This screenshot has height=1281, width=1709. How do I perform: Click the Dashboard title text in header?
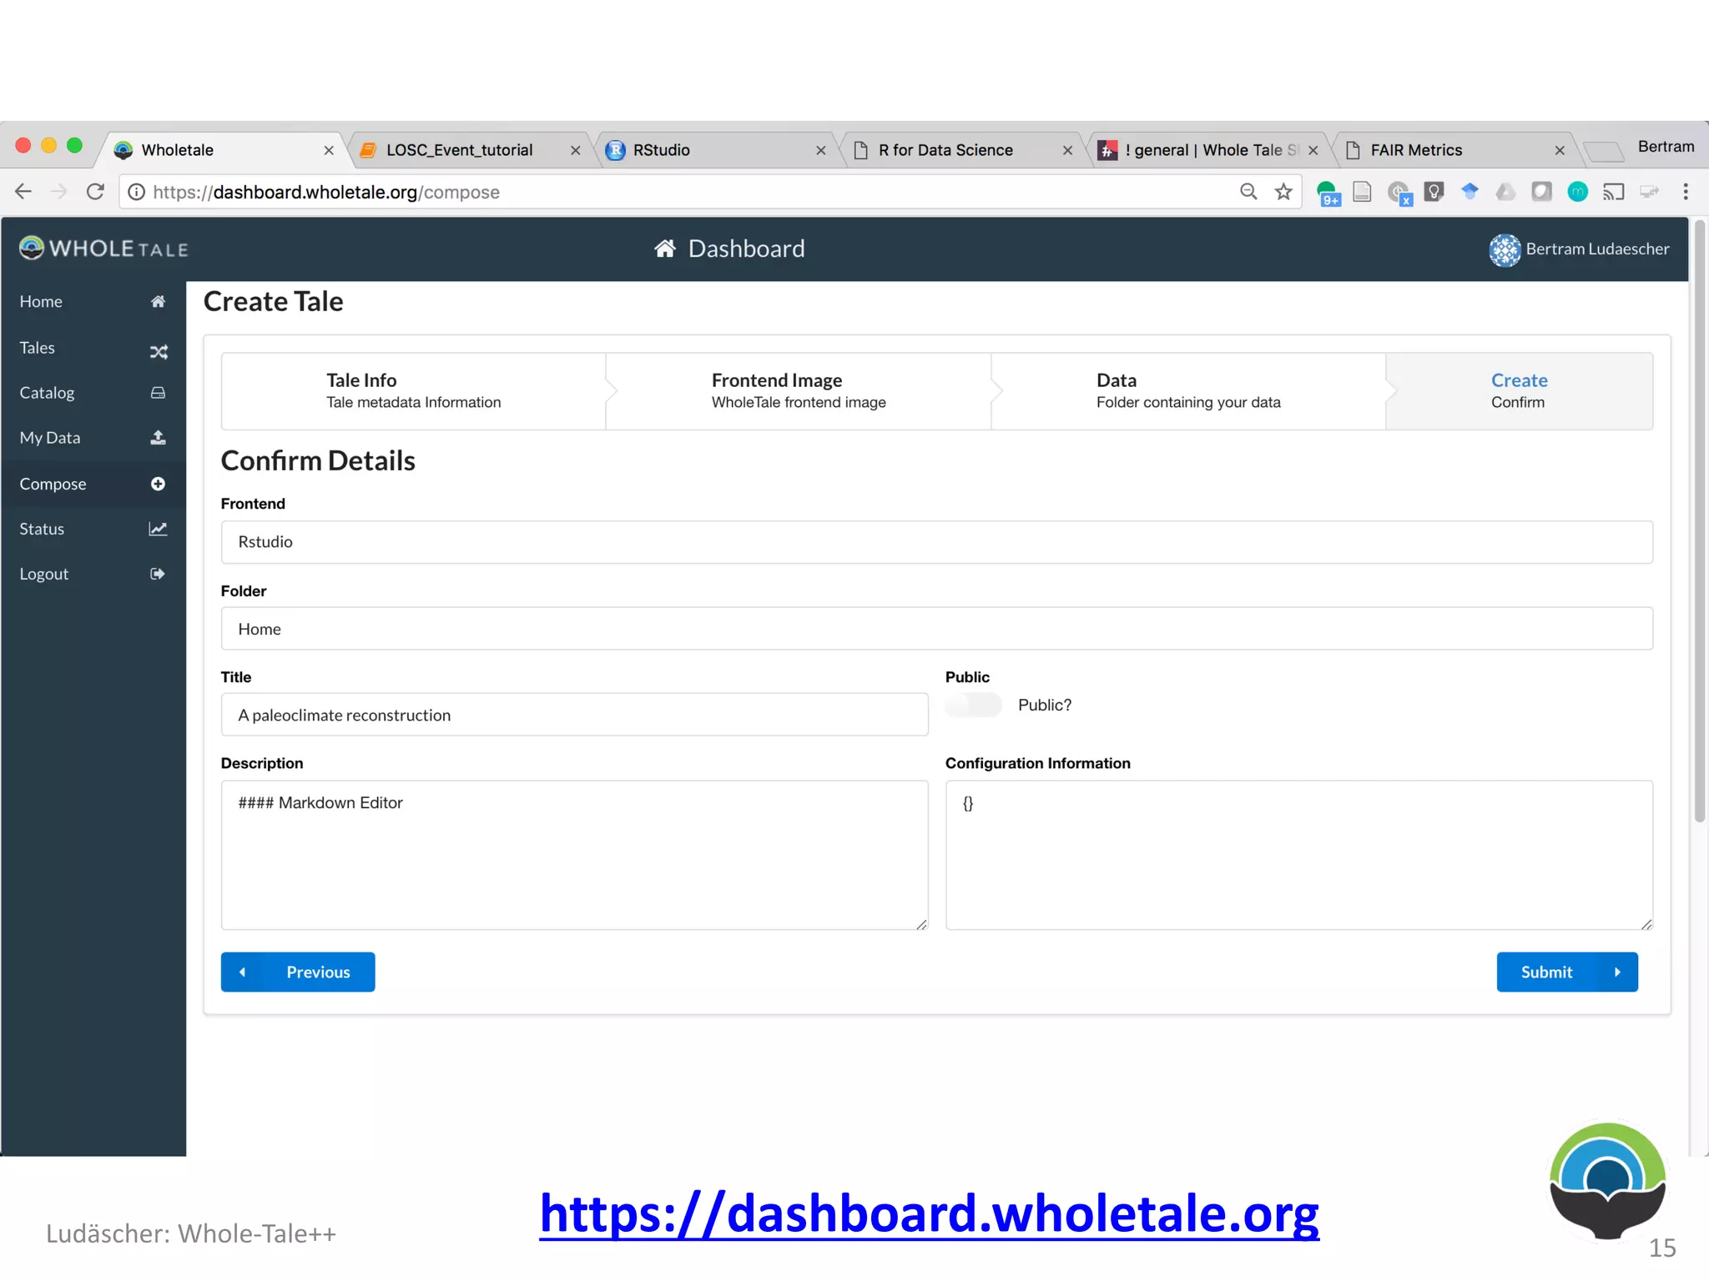[746, 249]
